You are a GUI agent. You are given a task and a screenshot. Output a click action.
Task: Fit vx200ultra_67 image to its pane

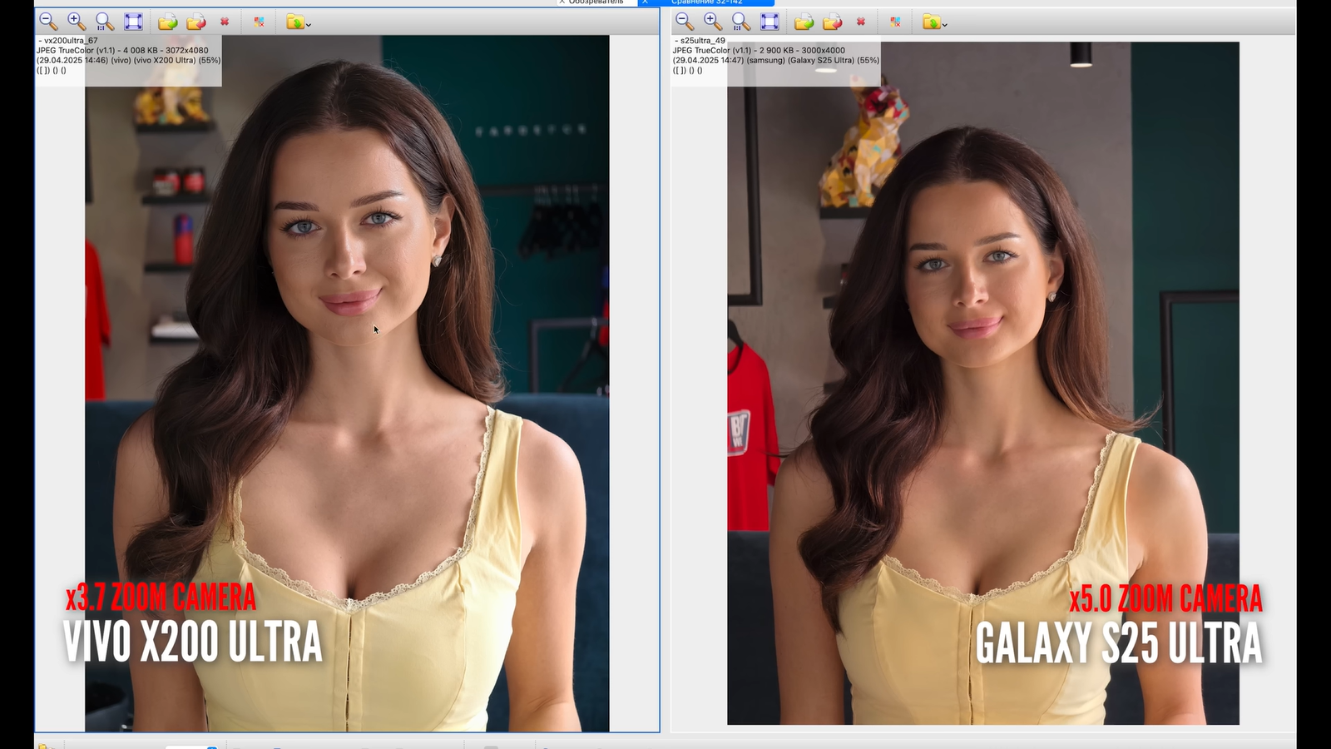[x=133, y=22]
